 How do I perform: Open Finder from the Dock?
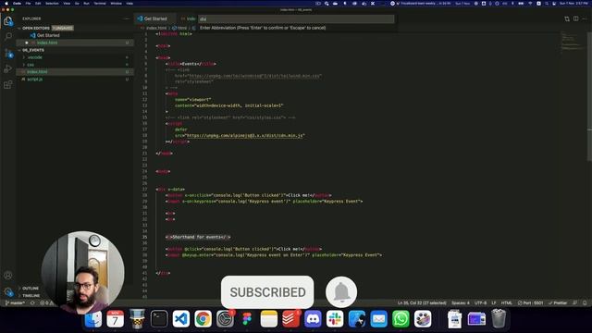pyautogui.click(x=92, y=319)
